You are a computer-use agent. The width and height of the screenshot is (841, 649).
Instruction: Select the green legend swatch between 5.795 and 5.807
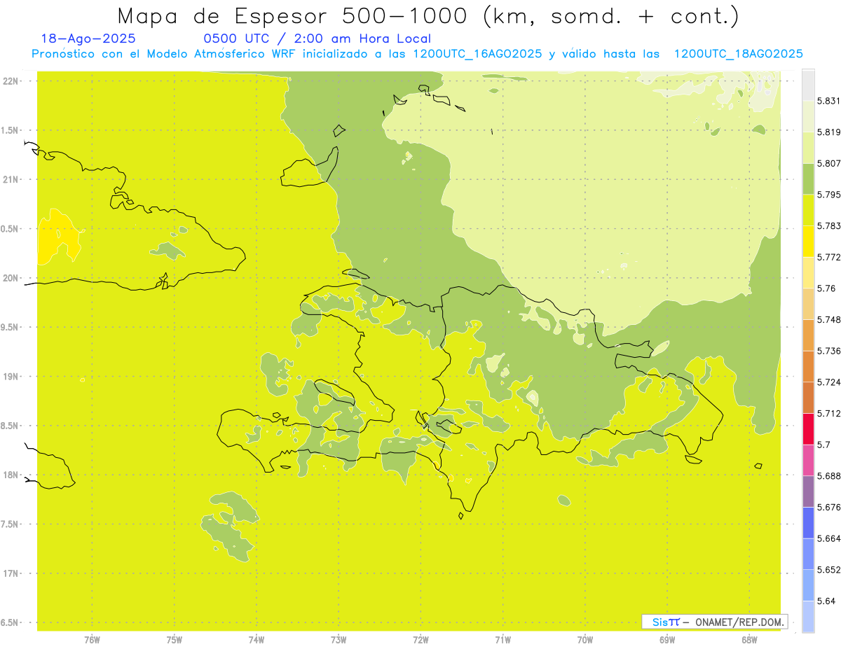pyautogui.click(x=808, y=179)
